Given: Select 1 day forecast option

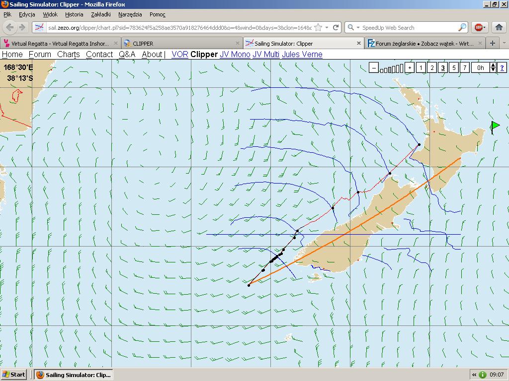Looking at the screenshot, I should [421, 68].
